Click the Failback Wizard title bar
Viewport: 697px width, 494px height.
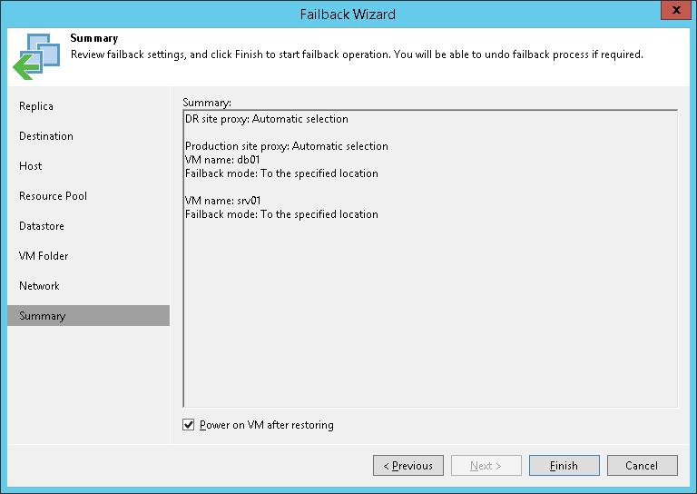(348, 14)
